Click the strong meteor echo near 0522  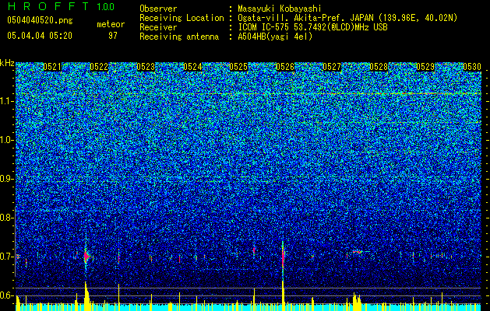(86, 257)
